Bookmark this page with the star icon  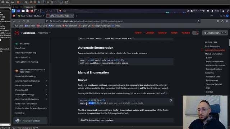pyautogui.click(x=198, y=21)
